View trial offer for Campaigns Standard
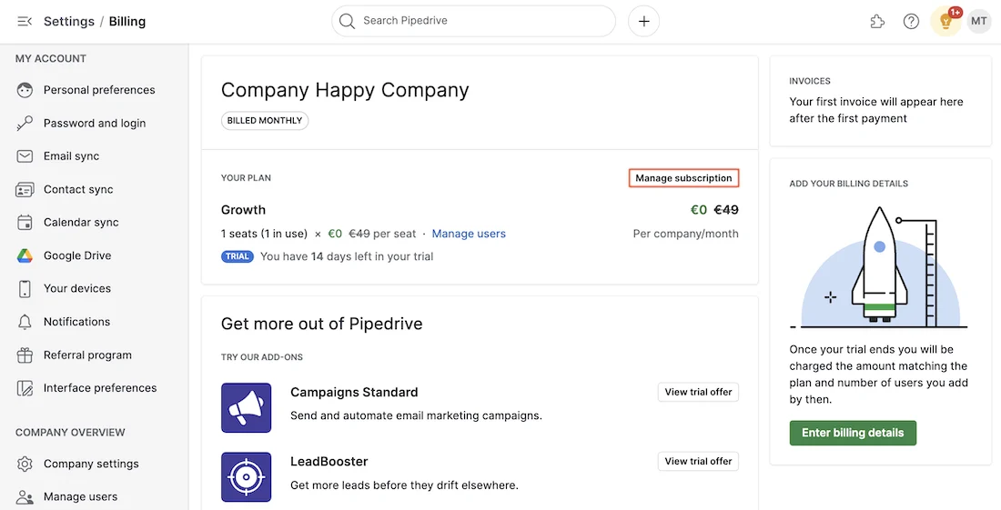The width and height of the screenshot is (1001, 510). coord(698,392)
